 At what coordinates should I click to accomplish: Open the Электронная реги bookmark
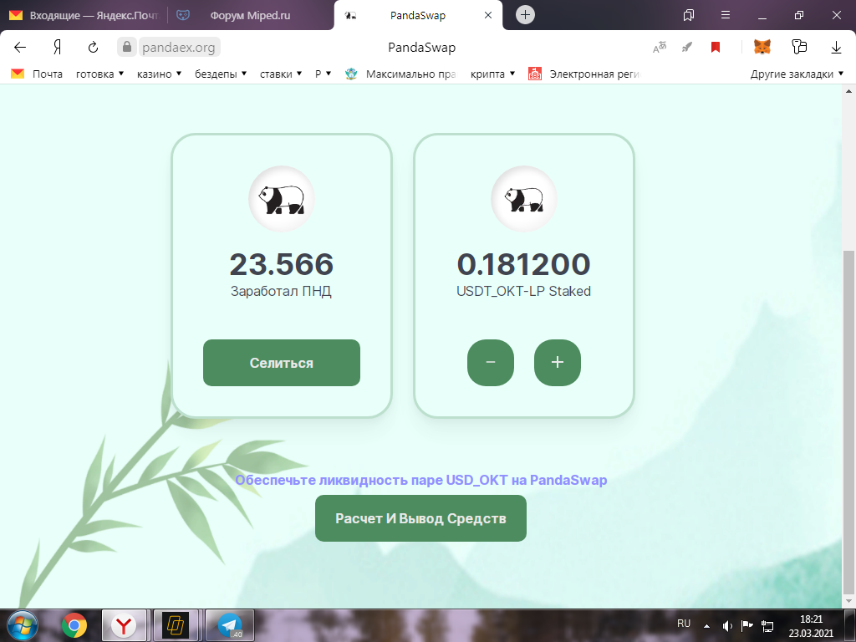tap(584, 74)
